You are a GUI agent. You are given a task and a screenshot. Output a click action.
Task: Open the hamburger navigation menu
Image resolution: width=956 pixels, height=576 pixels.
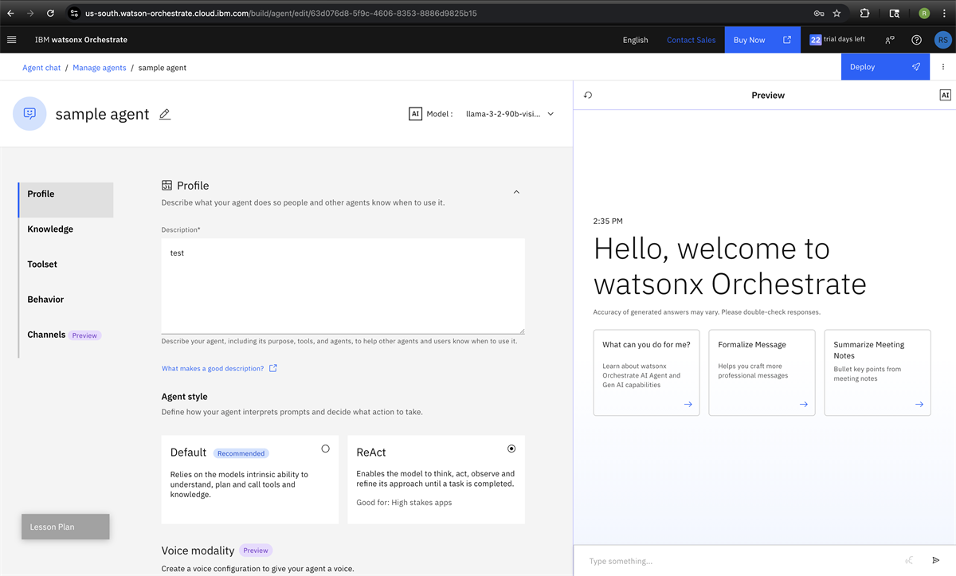click(x=11, y=40)
